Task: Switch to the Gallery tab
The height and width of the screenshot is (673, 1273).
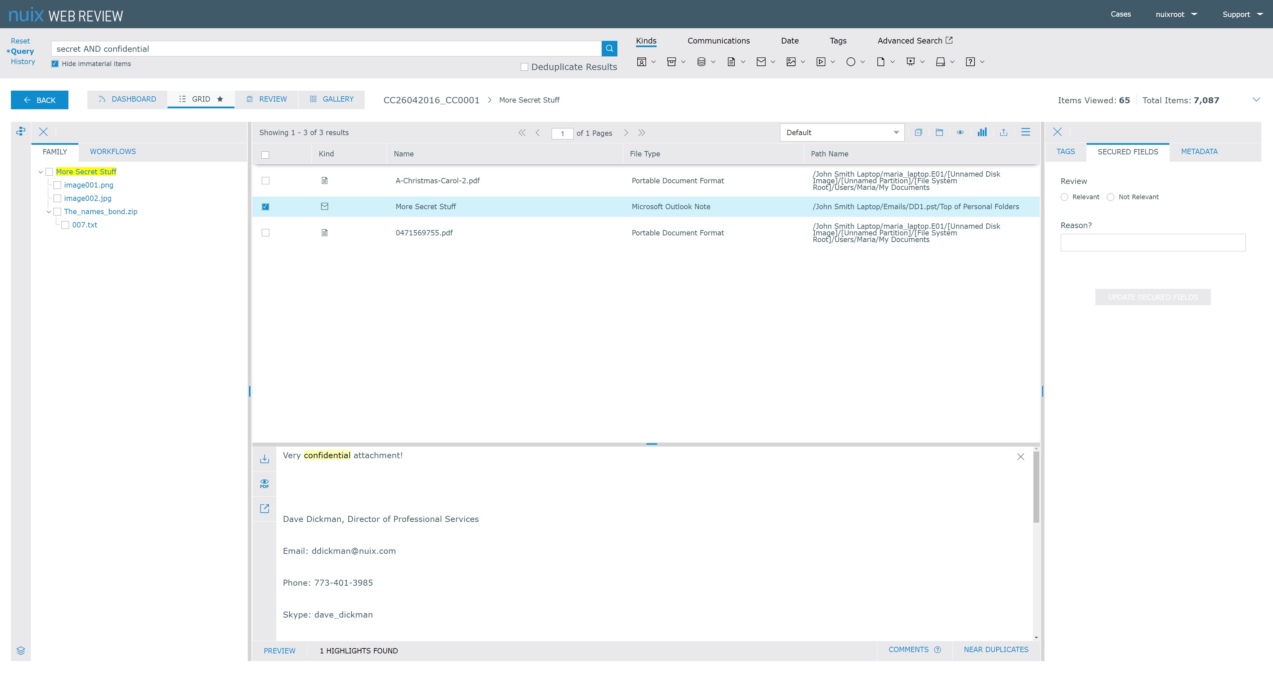Action: pyautogui.click(x=331, y=99)
